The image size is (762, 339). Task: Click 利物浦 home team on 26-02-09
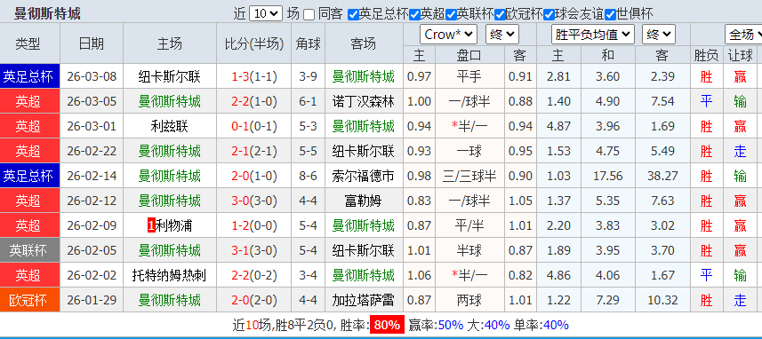(174, 225)
